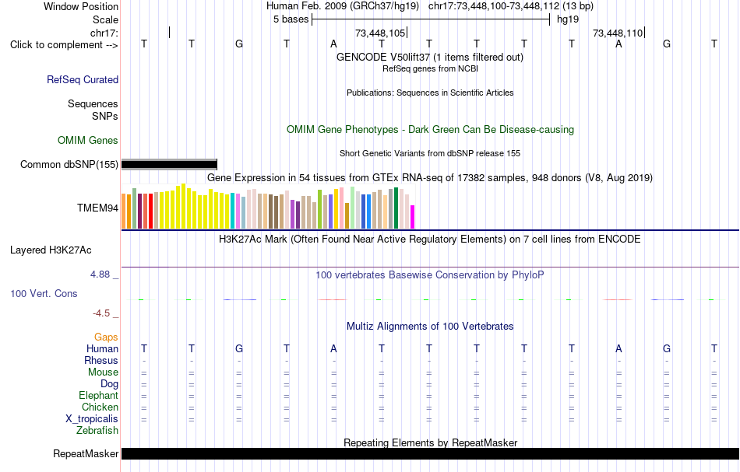
Task: Click the 'Elephant' species label
Action: tap(99, 395)
